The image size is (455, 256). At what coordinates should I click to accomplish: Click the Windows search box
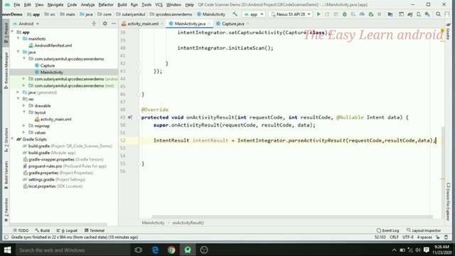point(73,250)
